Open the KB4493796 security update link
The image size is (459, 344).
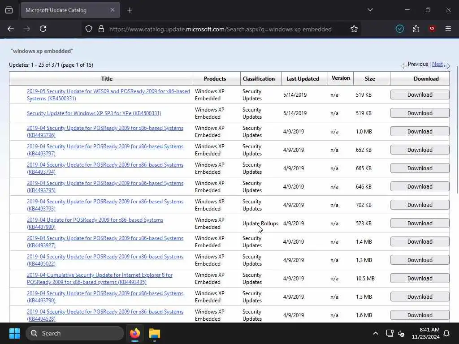pyautogui.click(x=105, y=131)
